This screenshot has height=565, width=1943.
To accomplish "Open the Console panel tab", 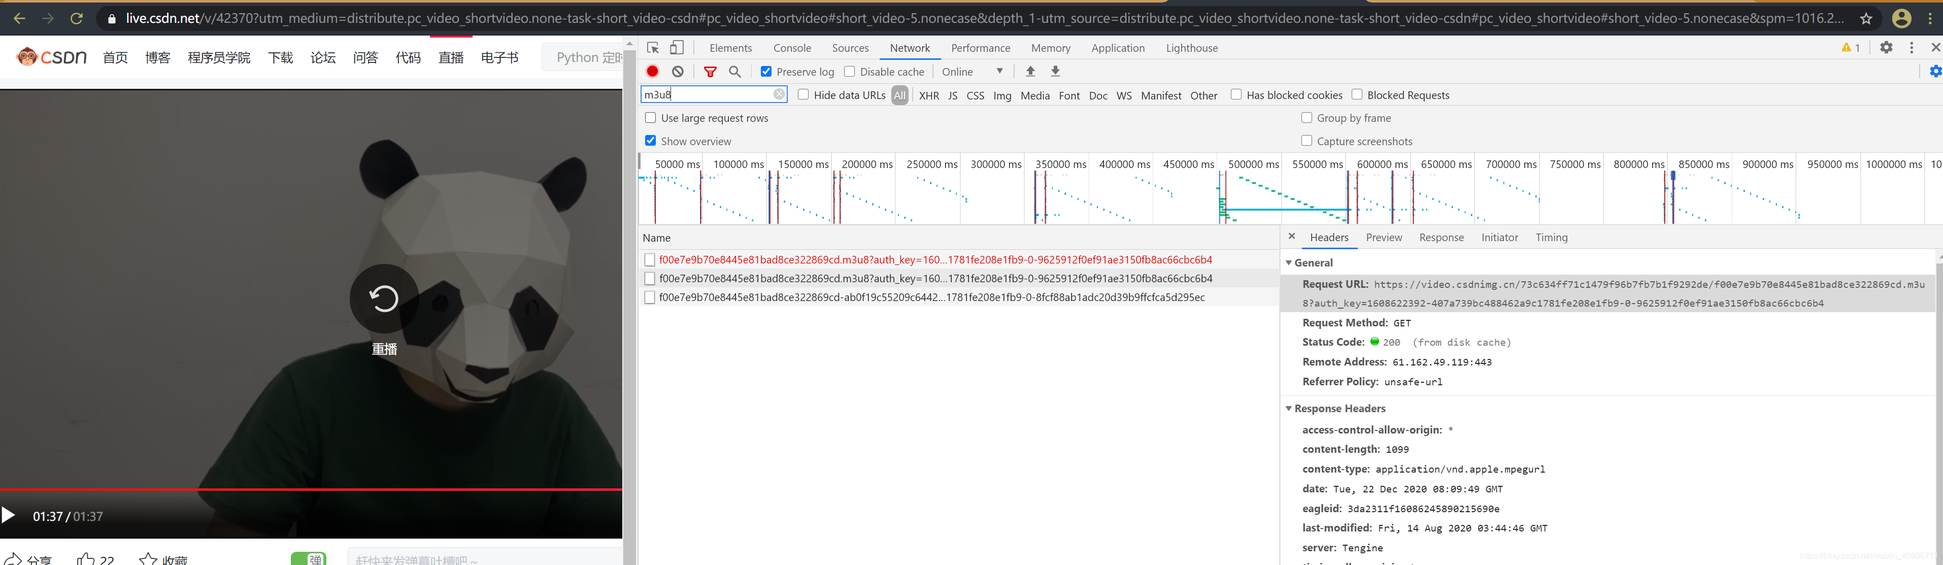I will coord(791,47).
